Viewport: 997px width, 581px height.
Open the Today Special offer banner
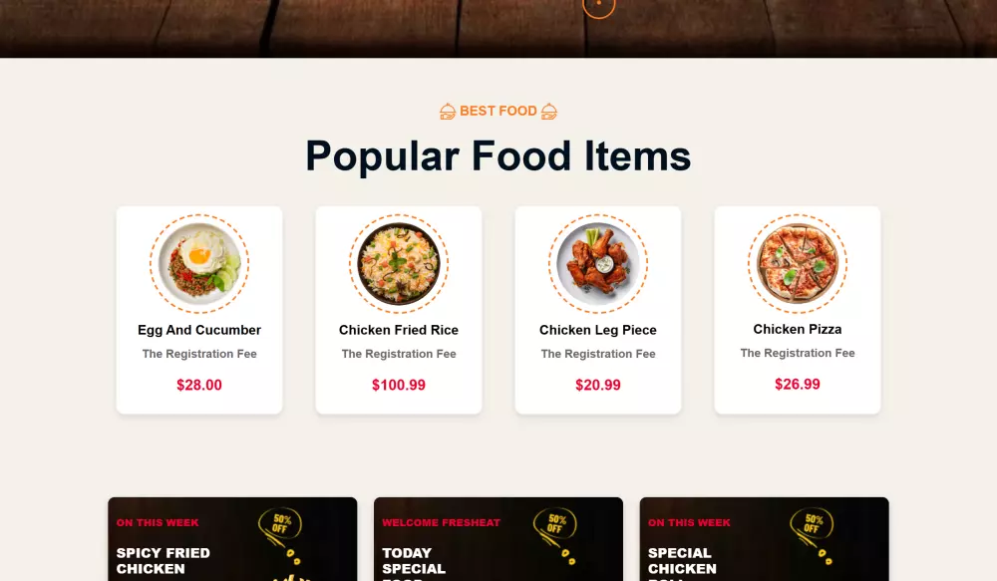(x=498, y=539)
